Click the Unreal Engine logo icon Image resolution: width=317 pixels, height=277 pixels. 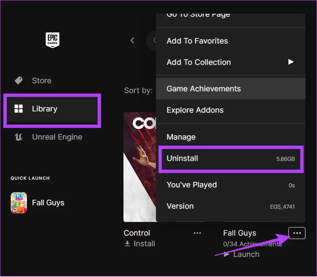[19, 137]
